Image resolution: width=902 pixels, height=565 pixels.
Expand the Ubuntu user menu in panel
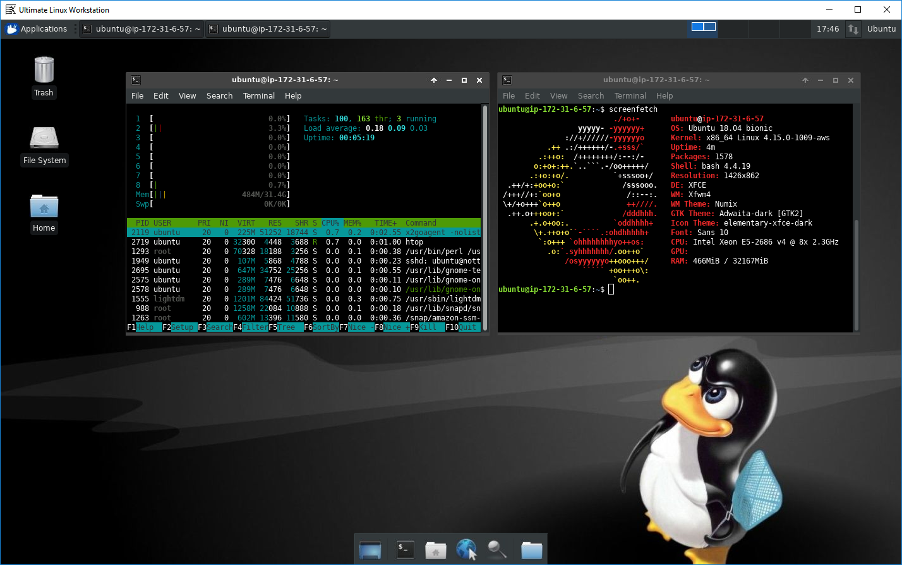[x=881, y=29]
